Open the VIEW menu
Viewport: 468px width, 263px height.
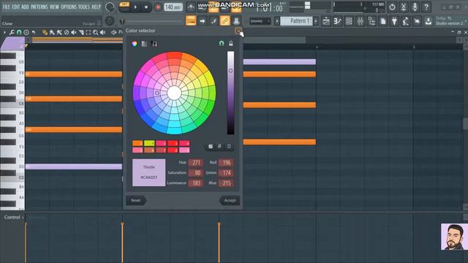[54, 7]
